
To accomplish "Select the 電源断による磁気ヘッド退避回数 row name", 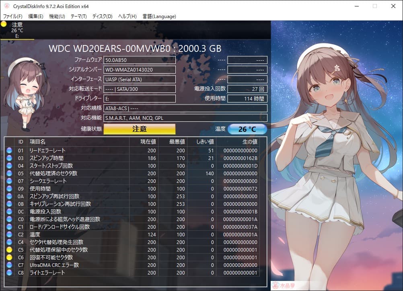I will pyautogui.click(x=65, y=219).
